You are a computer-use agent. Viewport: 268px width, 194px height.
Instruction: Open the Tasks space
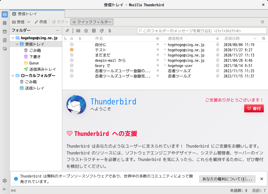click(5, 40)
